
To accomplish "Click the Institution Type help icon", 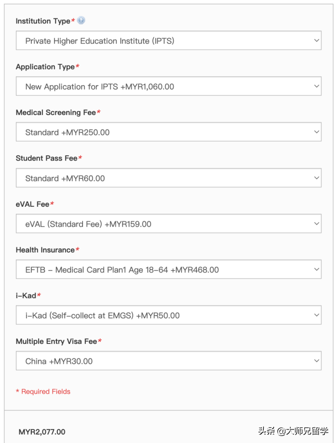I will (81, 21).
